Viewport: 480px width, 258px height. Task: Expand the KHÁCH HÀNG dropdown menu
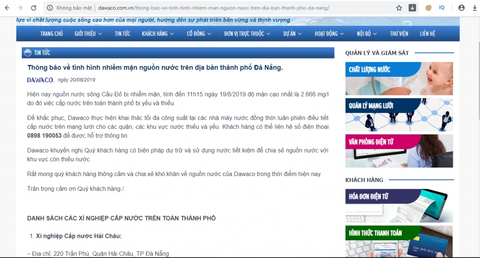tap(157, 34)
